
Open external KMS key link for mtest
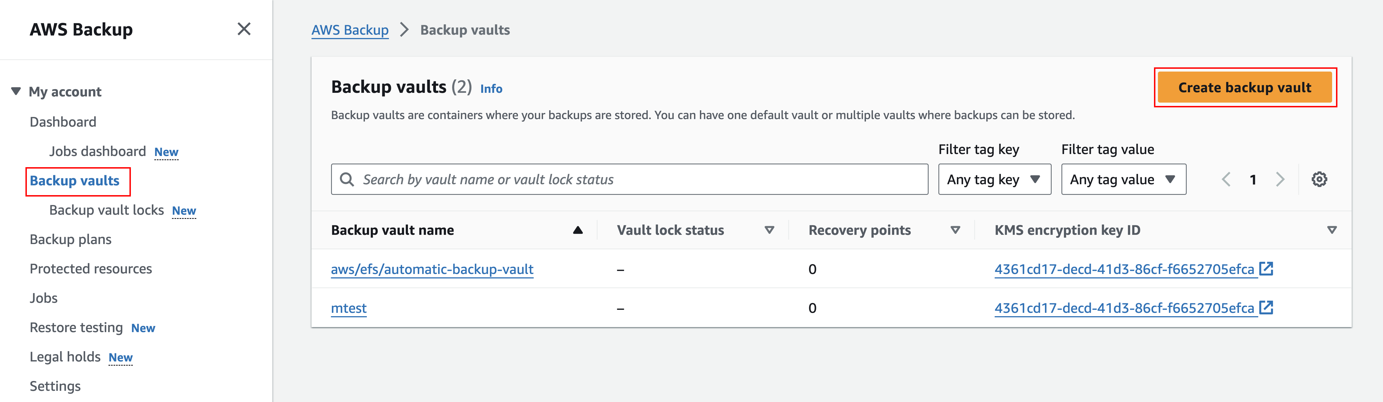[x=1266, y=308]
